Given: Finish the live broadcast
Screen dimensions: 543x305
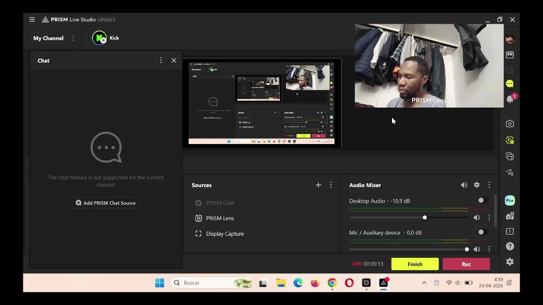Looking at the screenshot, I should tap(415, 264).
